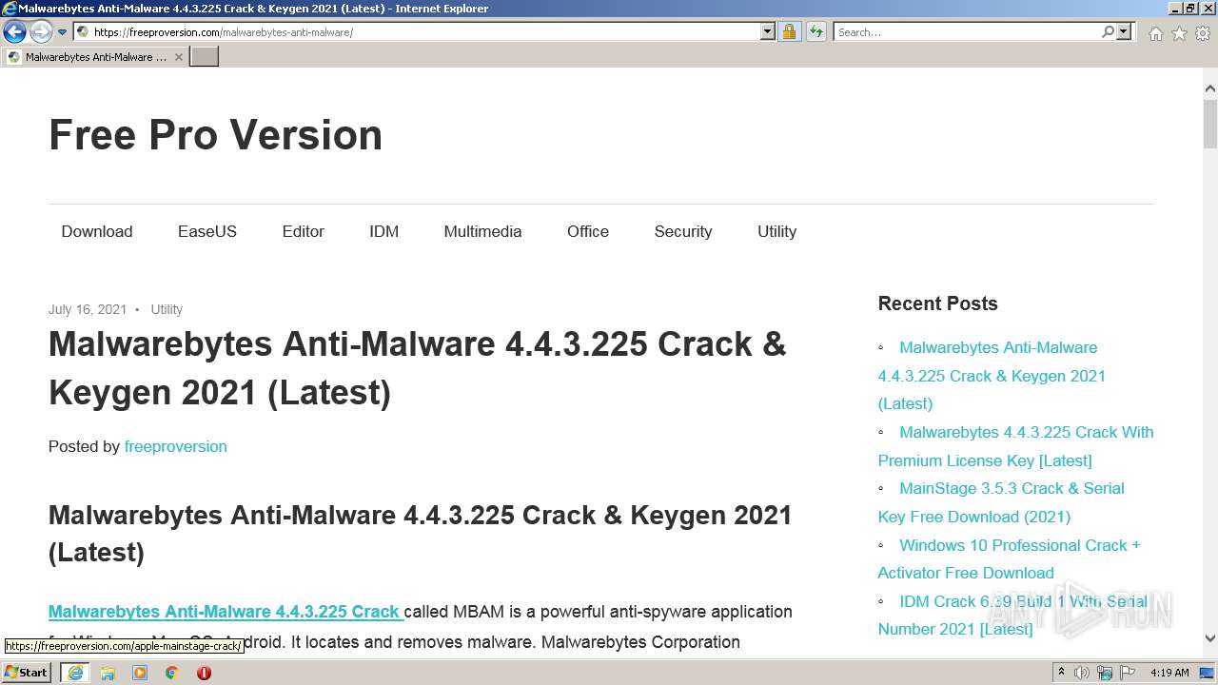
Task: Click the Utility category link under date
Action: pyautogui.click(x=167, y=309)
